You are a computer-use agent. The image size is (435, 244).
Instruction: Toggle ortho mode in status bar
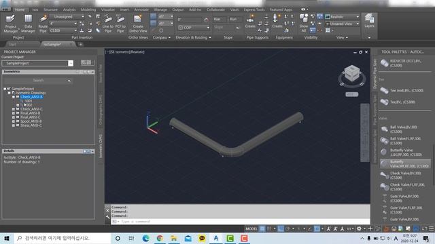[281, 228]
